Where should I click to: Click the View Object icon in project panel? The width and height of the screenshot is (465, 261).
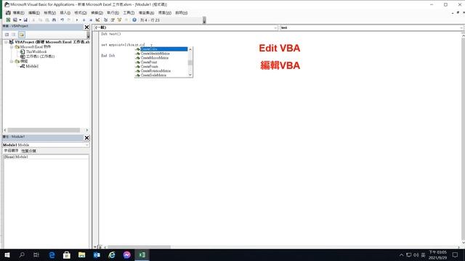[14, 35]
